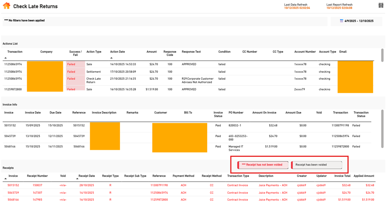Sort Receipts table by Invoice column arrow
The width and height of the screenshot is (387, 215).
click(6, 179)
